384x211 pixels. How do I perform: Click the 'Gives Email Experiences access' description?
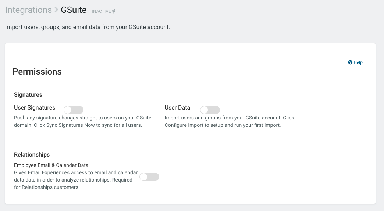pyautogui.click(x=76, y=180)
